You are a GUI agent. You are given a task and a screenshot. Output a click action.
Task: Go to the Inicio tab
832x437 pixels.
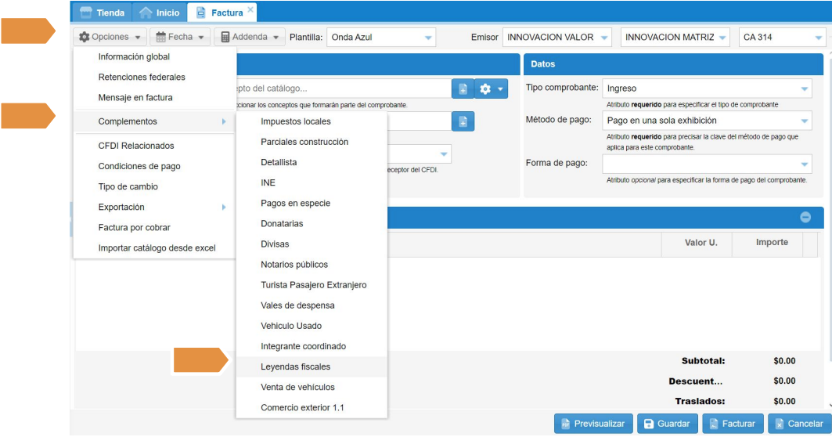[160, 13]
